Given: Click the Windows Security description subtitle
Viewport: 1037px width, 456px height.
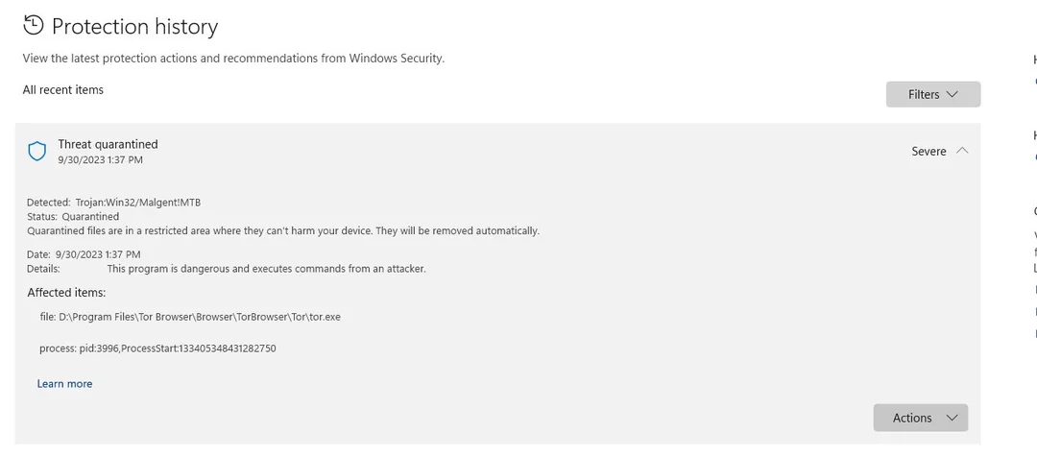Looking at the screenshot, I should point(233,59).
